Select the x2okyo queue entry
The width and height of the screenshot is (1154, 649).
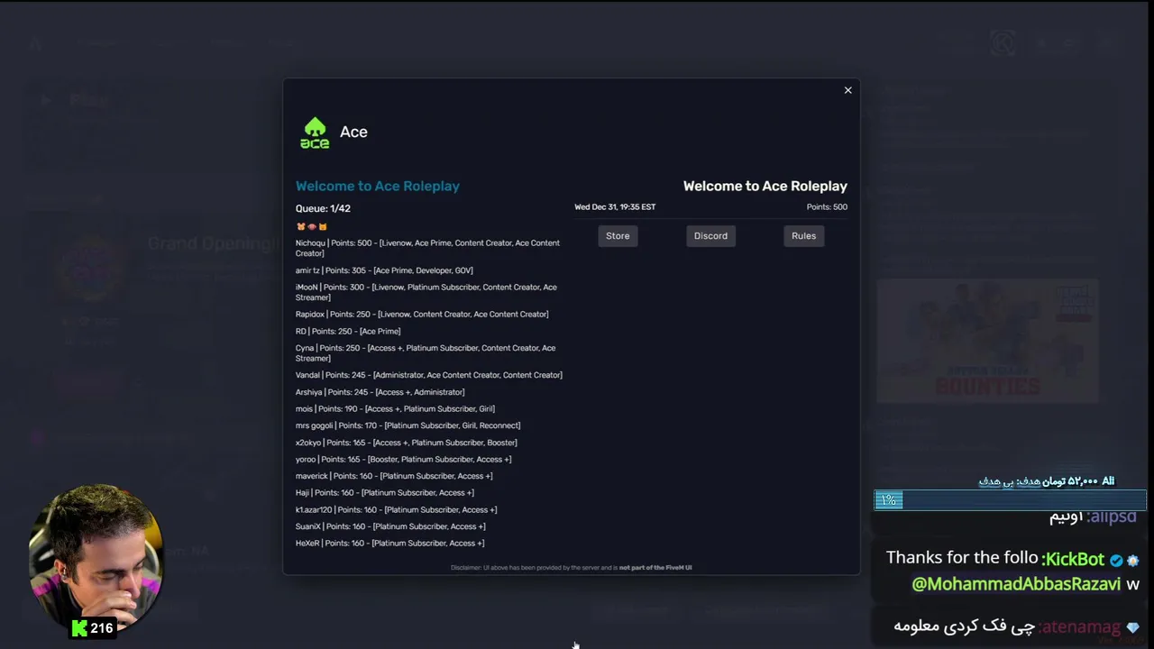[x=407, y=443]
